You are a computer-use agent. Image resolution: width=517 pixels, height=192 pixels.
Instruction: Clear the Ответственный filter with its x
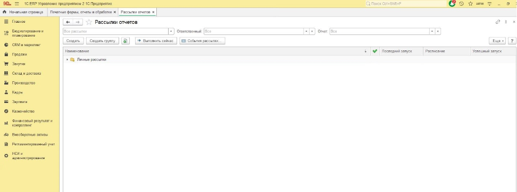312,31
